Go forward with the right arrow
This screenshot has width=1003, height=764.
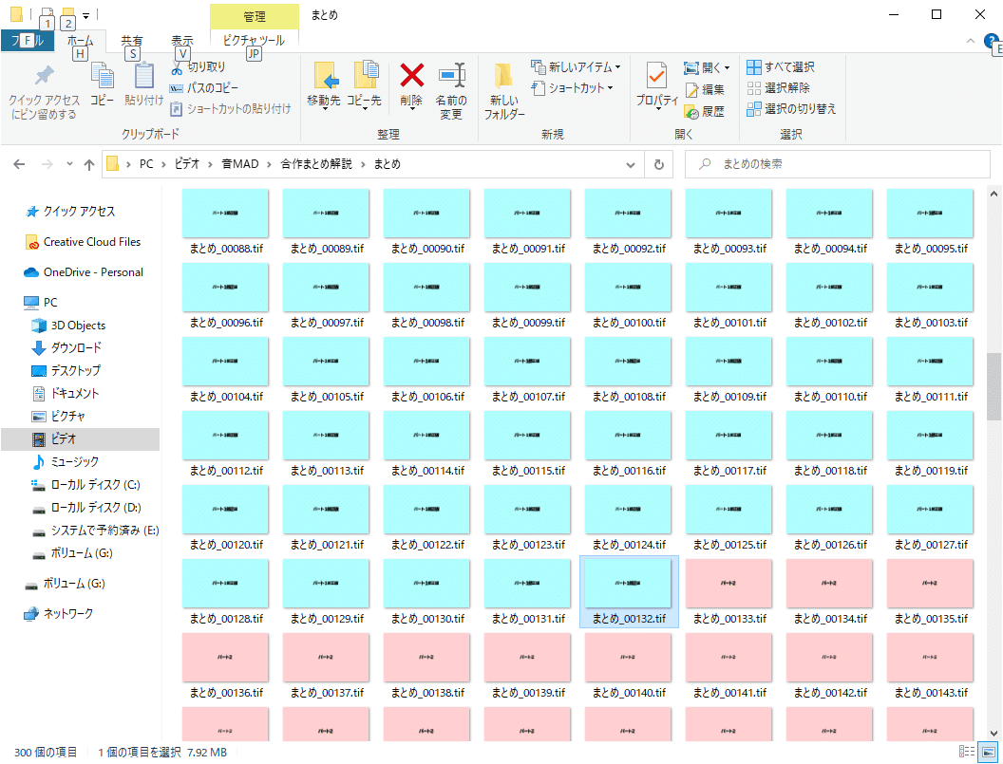[47, 164]
